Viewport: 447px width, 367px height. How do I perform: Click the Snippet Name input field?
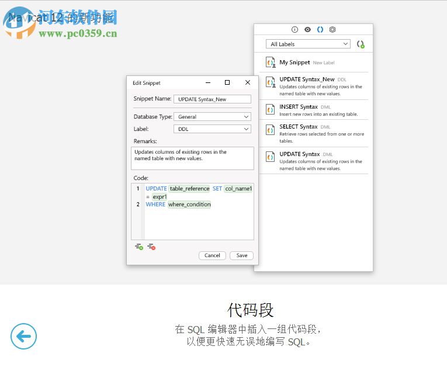point(212,99)
